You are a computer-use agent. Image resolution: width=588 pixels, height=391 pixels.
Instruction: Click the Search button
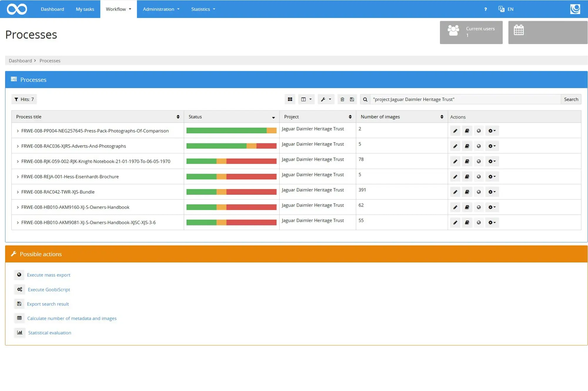[571, 99]
